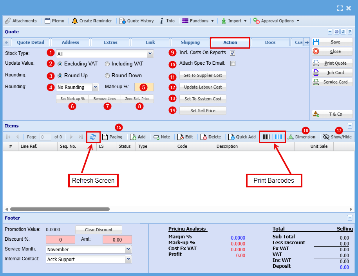Viewport: 358px width, 276px height.
Task: Open the Import dropdown menu
Action: tap(234, 21)
